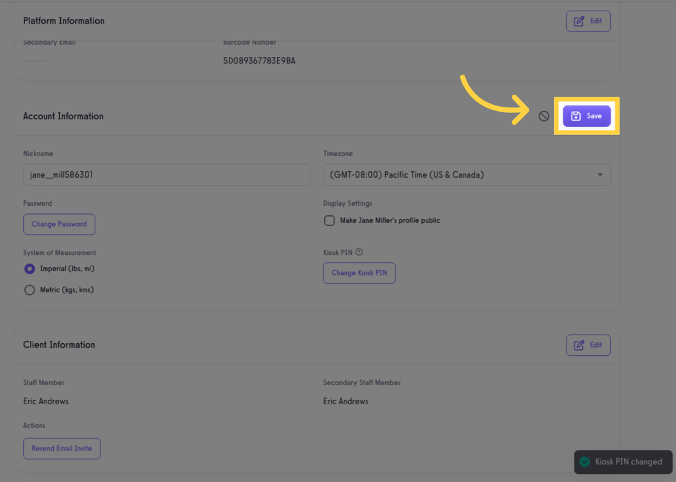The image size is (676, 482).
Task: Click the floppy disk icon on the Save button
Action: point(576,115)
